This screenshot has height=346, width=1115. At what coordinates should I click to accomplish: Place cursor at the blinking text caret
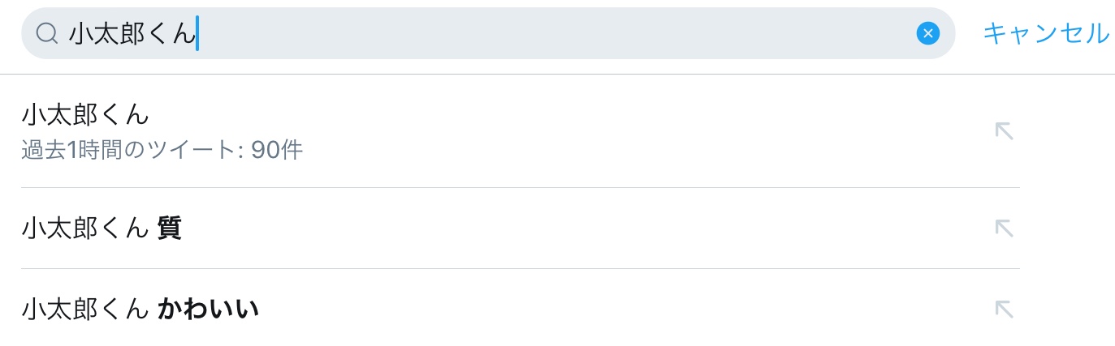[197, 33]
